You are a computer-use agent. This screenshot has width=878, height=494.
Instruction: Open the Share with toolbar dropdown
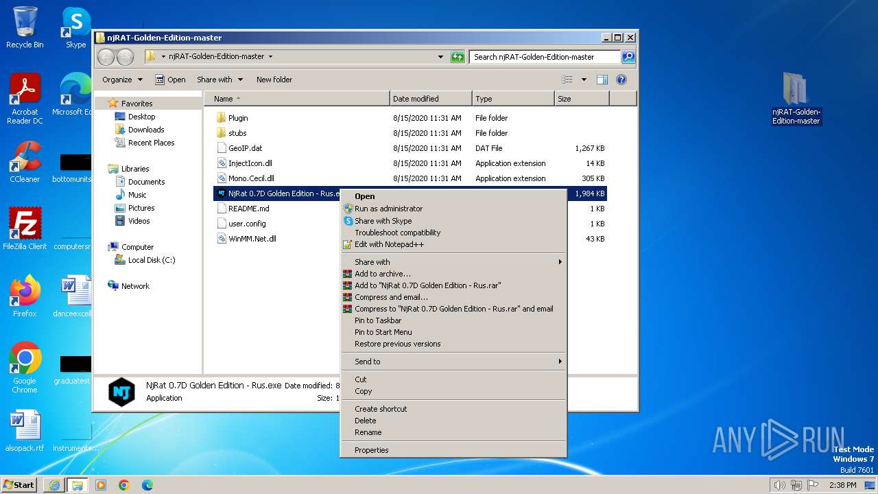coord(219,80)
